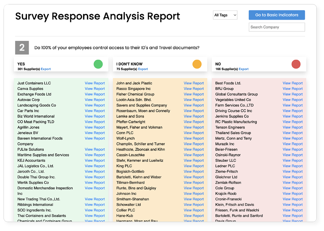
Task: View report for Lootin Asia Sdn. Bhd.
Action: [194, 100]
